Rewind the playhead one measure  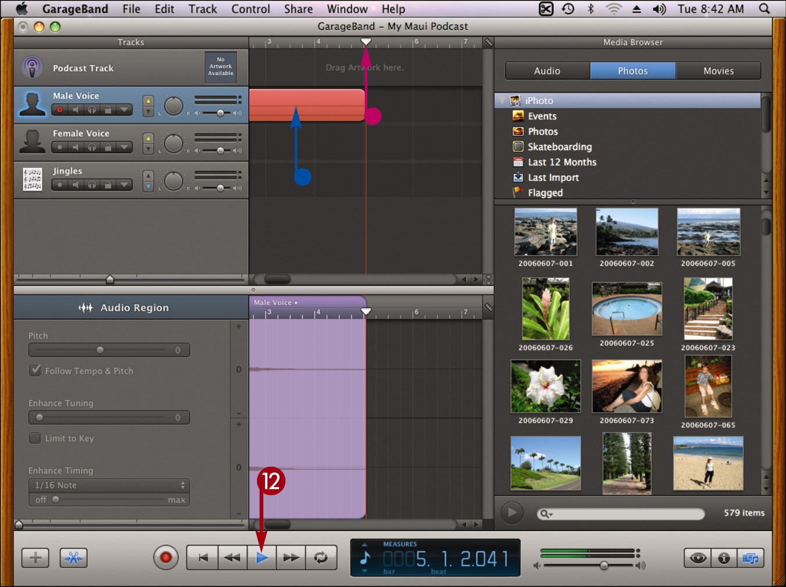click(232, 558)
